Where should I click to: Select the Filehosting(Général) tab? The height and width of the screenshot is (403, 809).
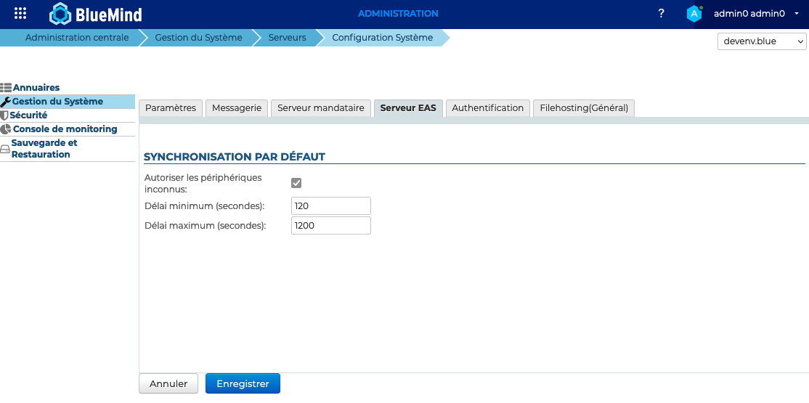coord(584,108)
